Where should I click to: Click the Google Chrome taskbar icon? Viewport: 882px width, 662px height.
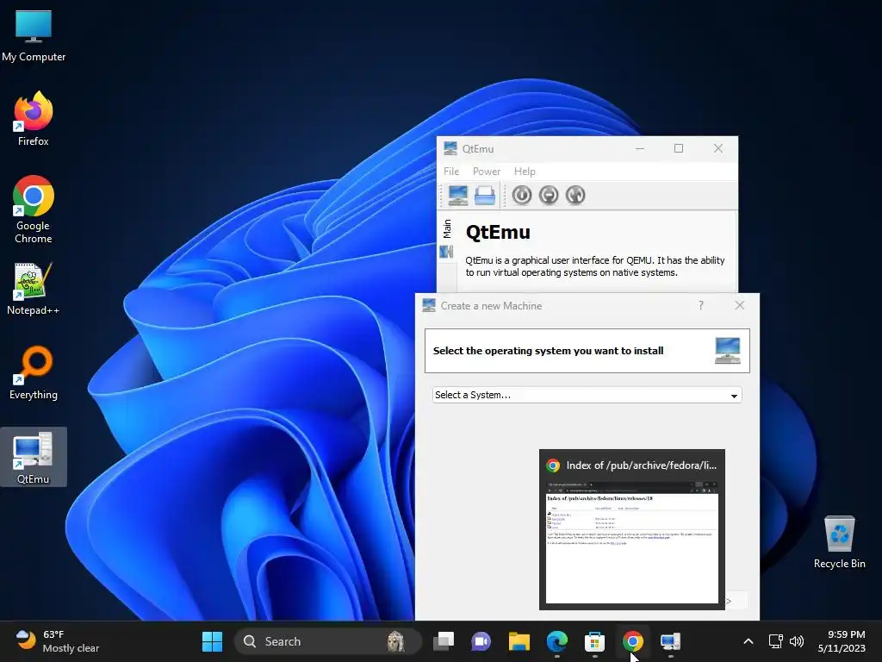[633, 641]
